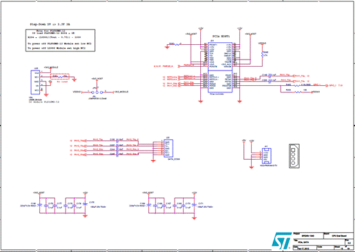The image size is (355, 252).
Task: Select the PCIe HOST1 connector block
Action: click(x=220, y=67)
